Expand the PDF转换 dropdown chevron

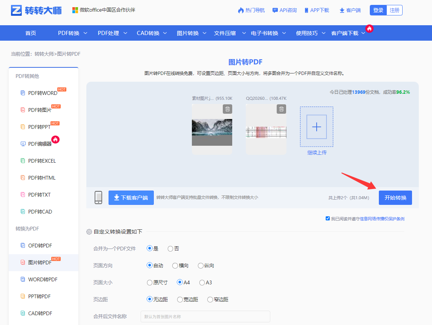[86, 33]
